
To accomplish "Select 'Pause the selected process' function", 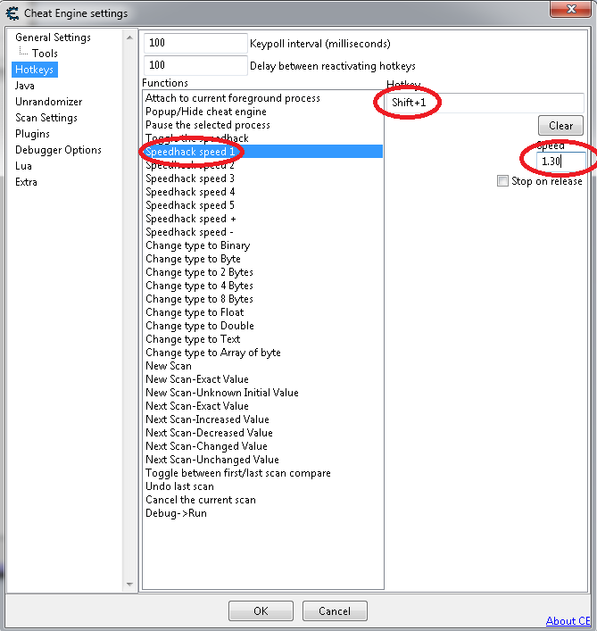I will (263, 125).
